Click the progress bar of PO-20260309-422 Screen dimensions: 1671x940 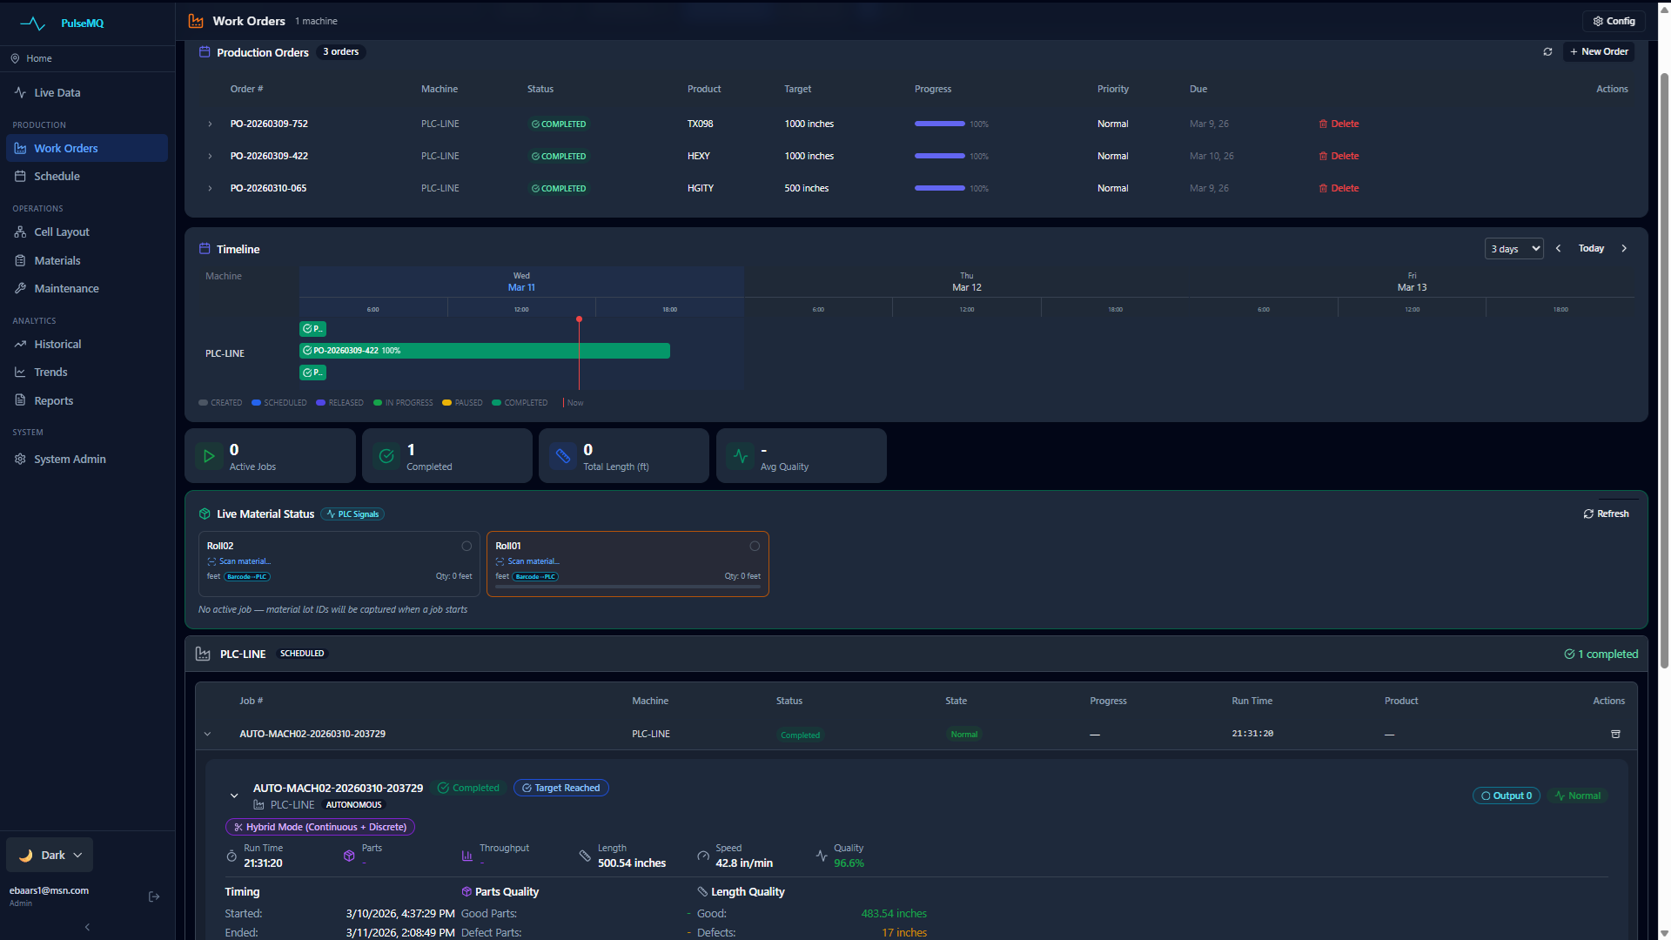click(939, 156)
